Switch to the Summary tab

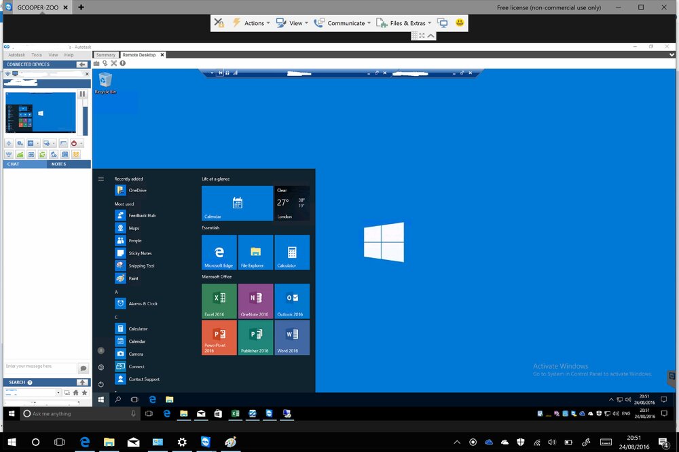click(x=106, y=55)
